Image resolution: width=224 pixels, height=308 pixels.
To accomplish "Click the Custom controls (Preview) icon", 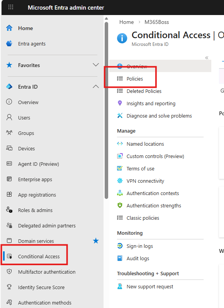I will click(120, 156).
